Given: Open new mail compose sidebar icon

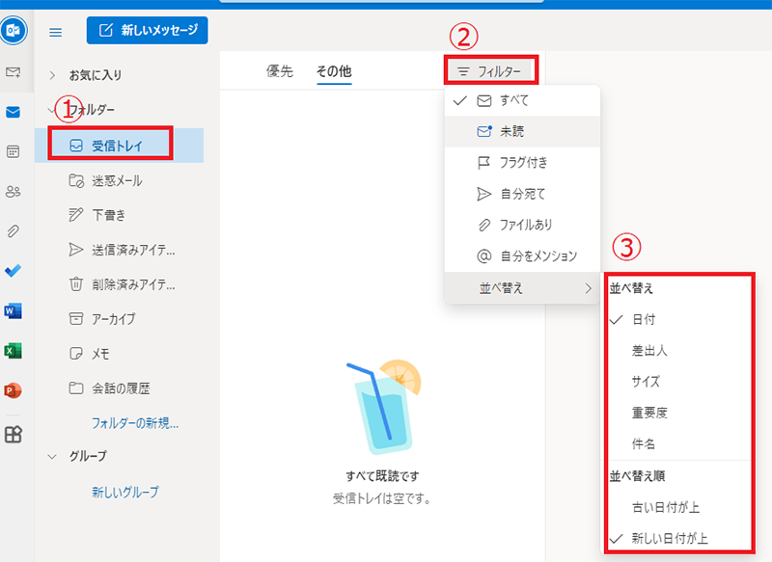Looking at the screenshot, I should tap(14, 72).
